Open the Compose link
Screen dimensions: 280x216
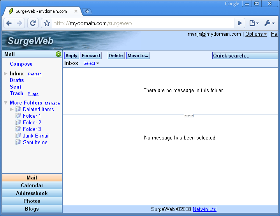(x=21, y=64)
